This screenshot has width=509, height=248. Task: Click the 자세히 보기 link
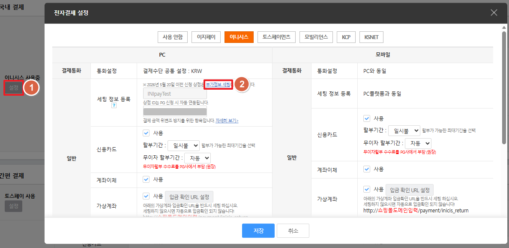pyautogui.click(x=227, y=120)
